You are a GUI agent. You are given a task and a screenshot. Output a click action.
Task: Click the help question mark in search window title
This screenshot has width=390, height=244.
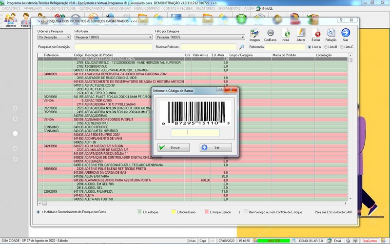coord(341,20)
